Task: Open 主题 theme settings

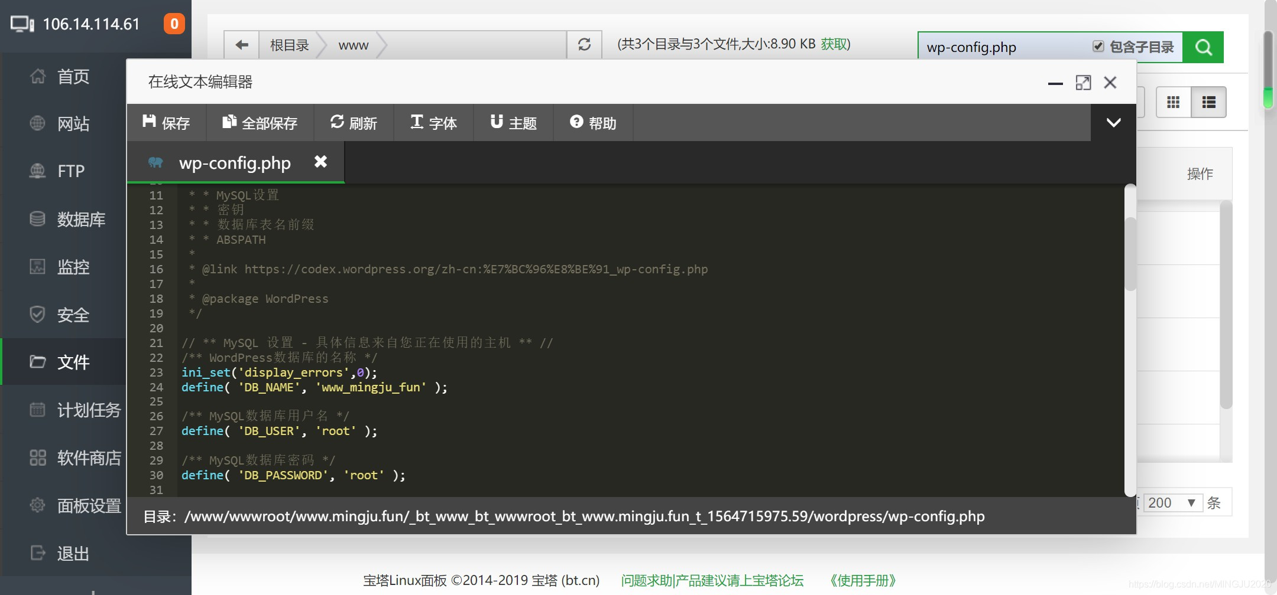Action: [513, 123]
